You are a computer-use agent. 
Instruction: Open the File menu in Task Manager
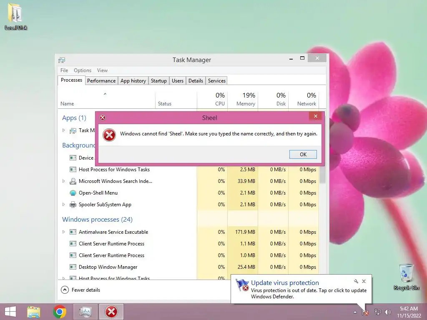(64, 70)
